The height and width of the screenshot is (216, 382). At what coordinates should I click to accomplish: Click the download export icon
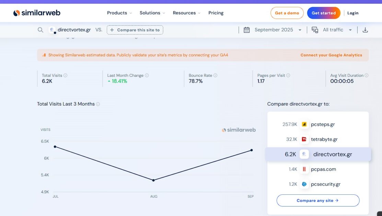pyautogui.click(x=365, y=30)
